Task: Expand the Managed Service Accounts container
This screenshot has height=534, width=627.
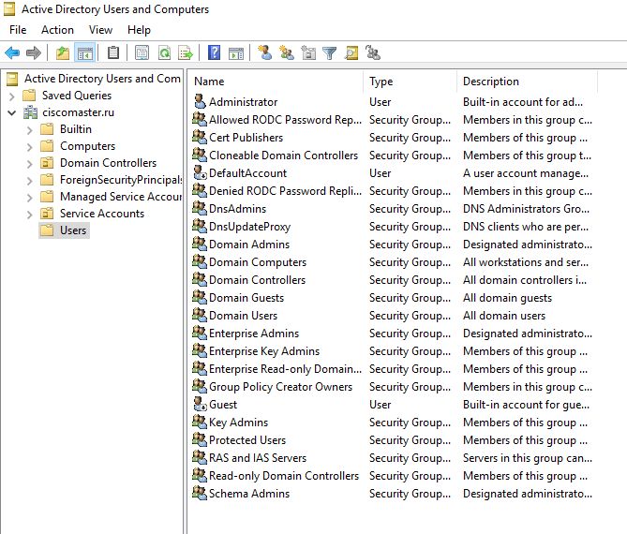Action: [x=30, y=198]
